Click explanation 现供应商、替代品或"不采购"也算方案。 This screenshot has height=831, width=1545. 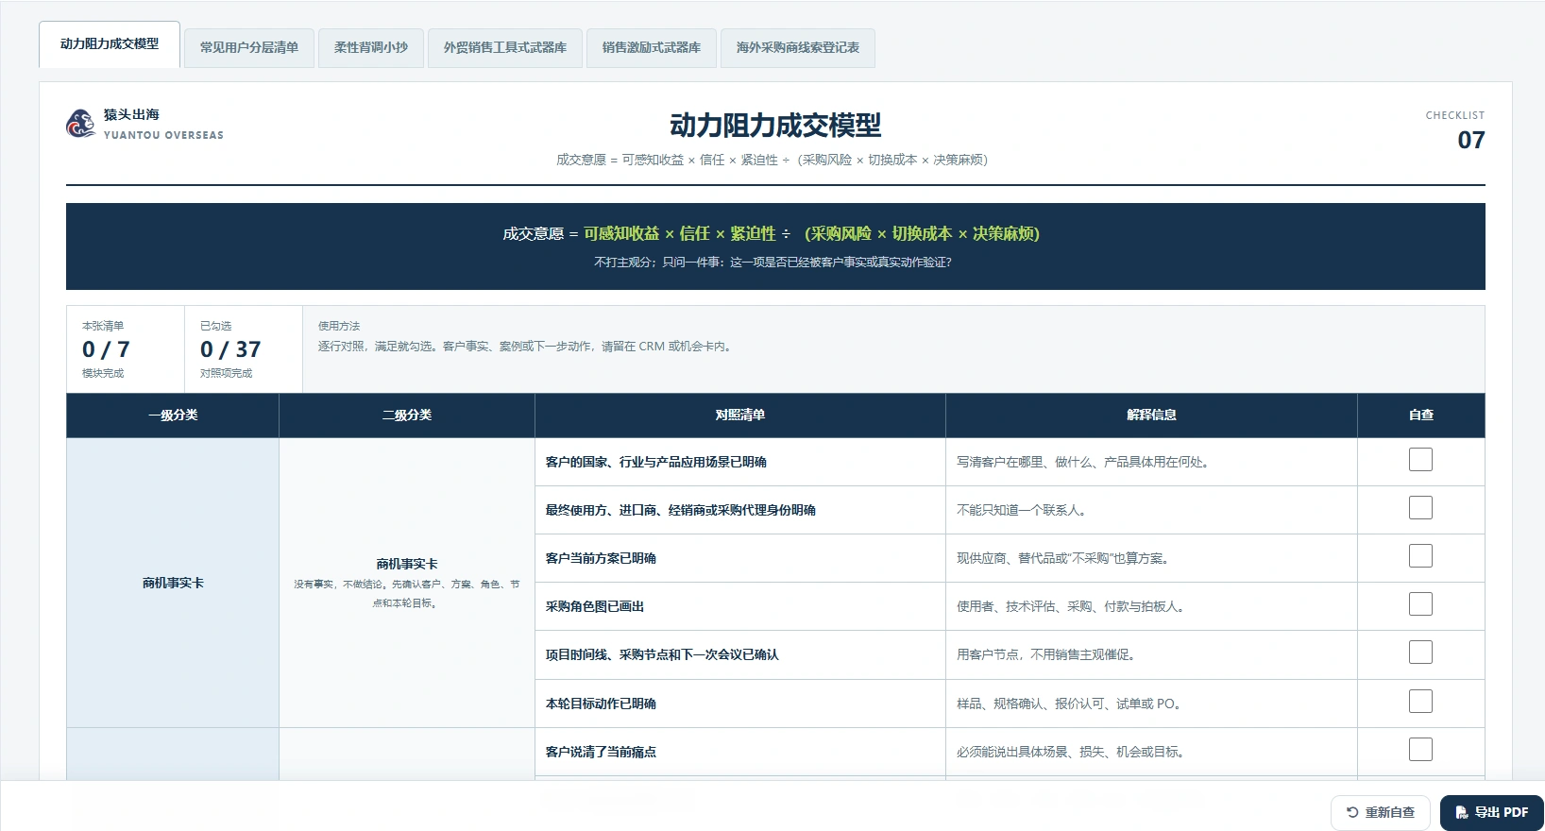pos(1065,558)
